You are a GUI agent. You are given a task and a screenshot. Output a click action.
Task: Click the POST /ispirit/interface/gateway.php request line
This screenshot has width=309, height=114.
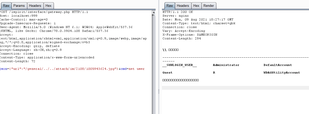click(x=44, y=12)
